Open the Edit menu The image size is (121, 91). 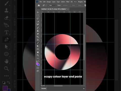point(44,2)
